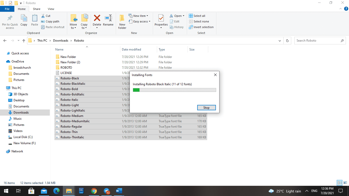Switch to large icons view in status bar
Screen dimensions: 349x196
345,183
